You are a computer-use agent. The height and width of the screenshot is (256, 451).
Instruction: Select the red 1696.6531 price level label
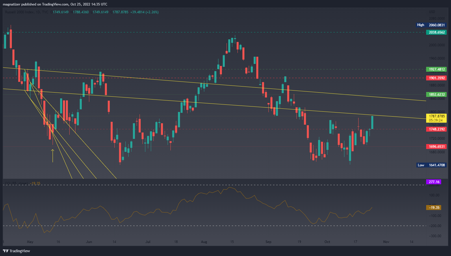[436, 147]
